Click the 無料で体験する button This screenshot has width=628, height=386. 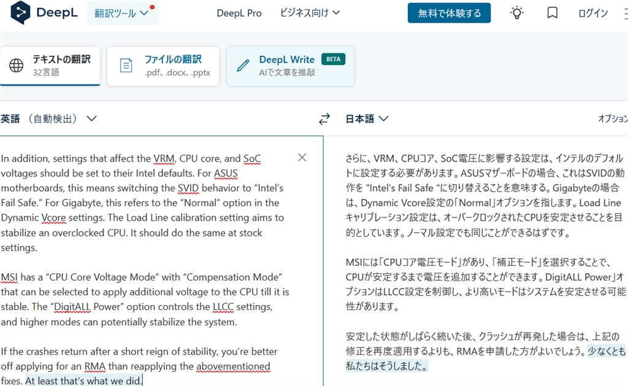[x=449, y=13]
